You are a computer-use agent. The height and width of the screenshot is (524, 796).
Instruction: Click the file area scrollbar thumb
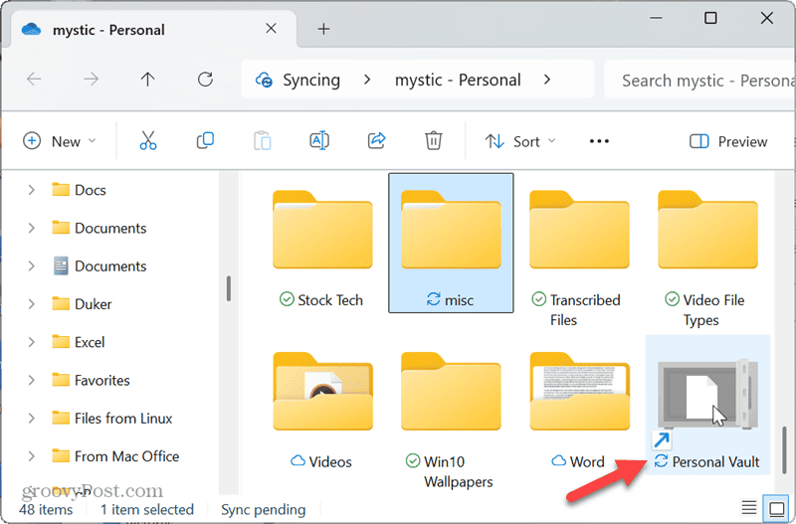tap(784, 449)
